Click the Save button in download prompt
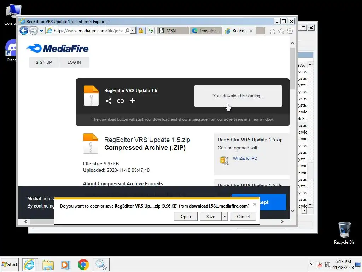This screenshot has width=362, height=272. coord(211,217)
